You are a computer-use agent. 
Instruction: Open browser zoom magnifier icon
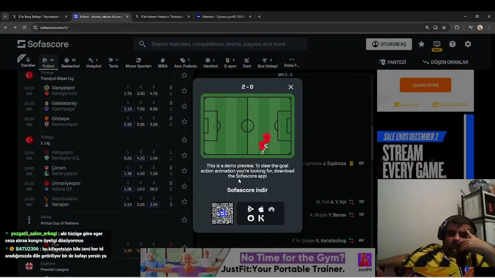[427, 27]
